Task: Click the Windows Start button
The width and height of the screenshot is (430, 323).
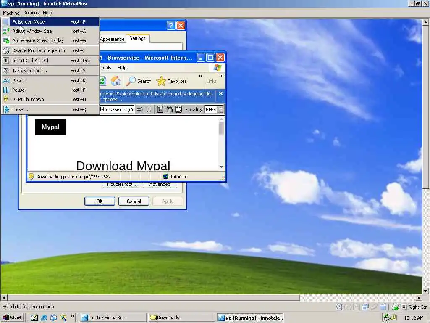Action: (x=12, y=318)
